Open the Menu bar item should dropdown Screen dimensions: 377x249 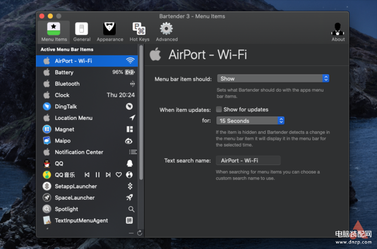[x=273, y=78]
